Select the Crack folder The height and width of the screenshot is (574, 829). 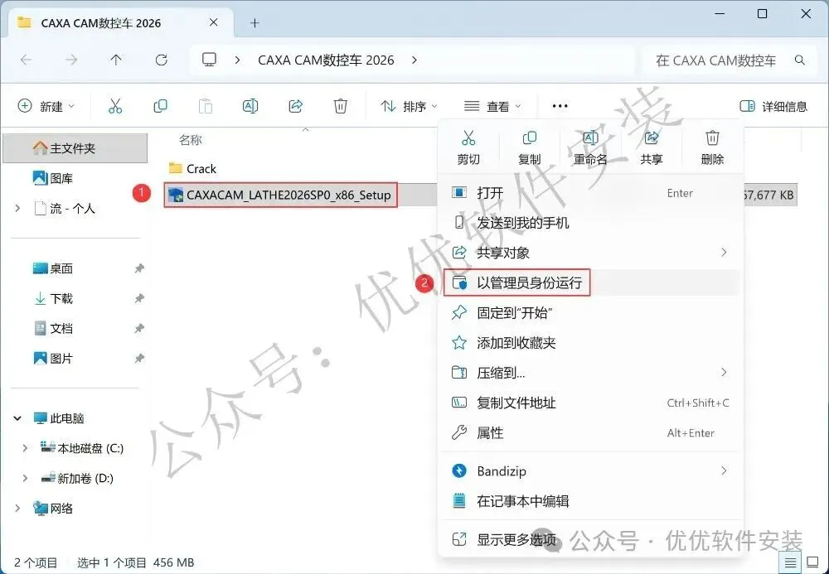click(x=192, y=168)
